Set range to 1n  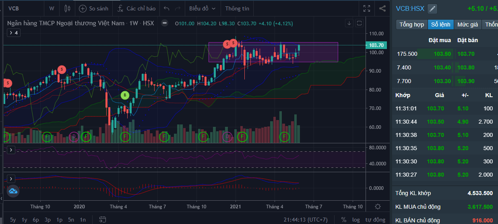83,220
